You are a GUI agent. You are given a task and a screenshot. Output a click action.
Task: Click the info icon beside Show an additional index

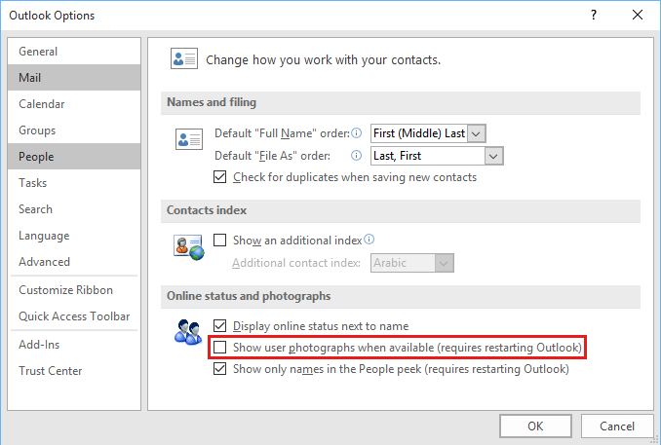coord(369,240)
